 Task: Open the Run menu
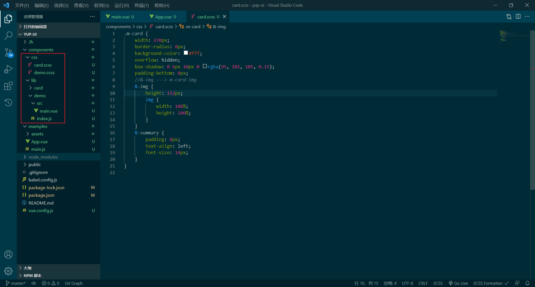pyautogui.click(x=122, y=5)
